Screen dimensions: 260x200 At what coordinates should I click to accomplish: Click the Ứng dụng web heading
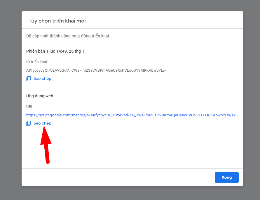(x=40, y=96)
